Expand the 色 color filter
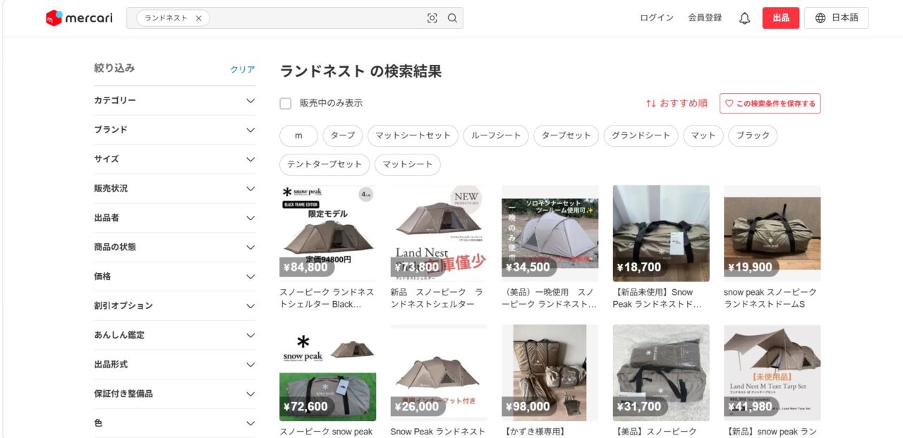Image resolution: width=903 pixels, height=438 pixels. point(175,423)
